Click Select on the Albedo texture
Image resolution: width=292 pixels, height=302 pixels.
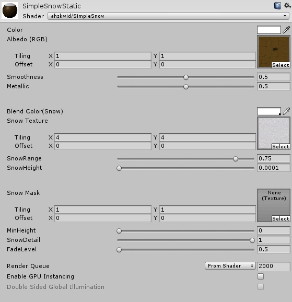click(281, 65)
